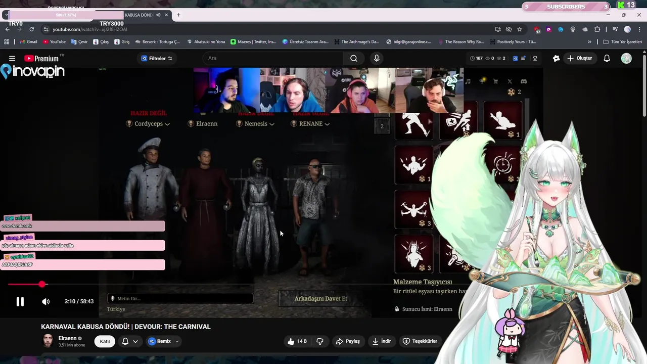647x364 pixels.
Task: Bookmark this page with the star
Action: [x=520, y=29]
